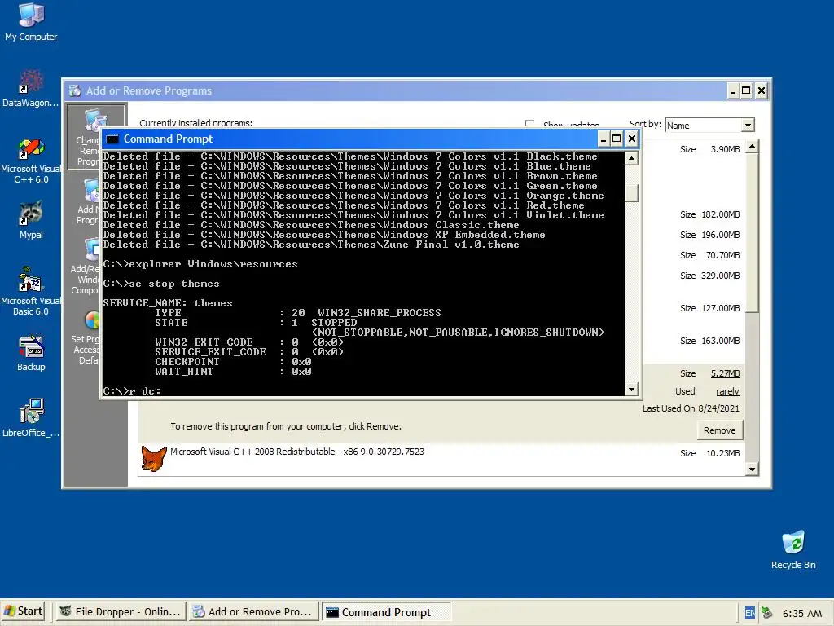Open the My Computer desktop icon

[31, 22]
